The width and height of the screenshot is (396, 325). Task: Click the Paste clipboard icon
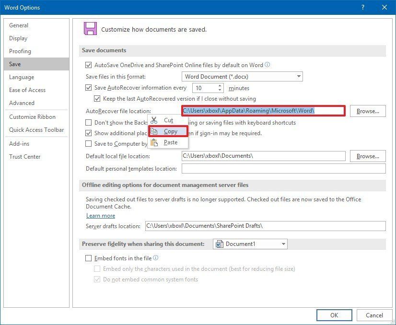pyautogui.click(x=154, y=142)
